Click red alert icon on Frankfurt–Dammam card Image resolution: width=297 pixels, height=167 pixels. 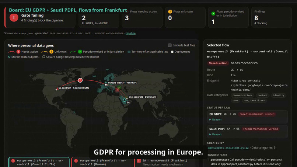coord(76,161)
